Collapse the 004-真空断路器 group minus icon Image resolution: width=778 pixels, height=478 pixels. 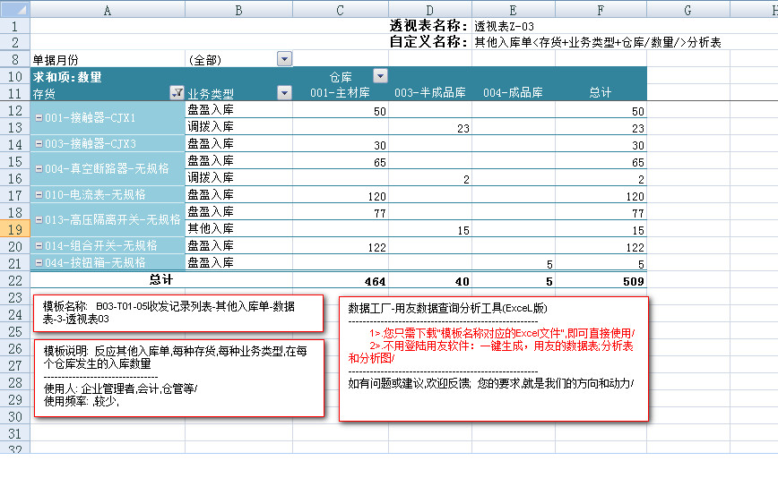[x=38, y=169]
